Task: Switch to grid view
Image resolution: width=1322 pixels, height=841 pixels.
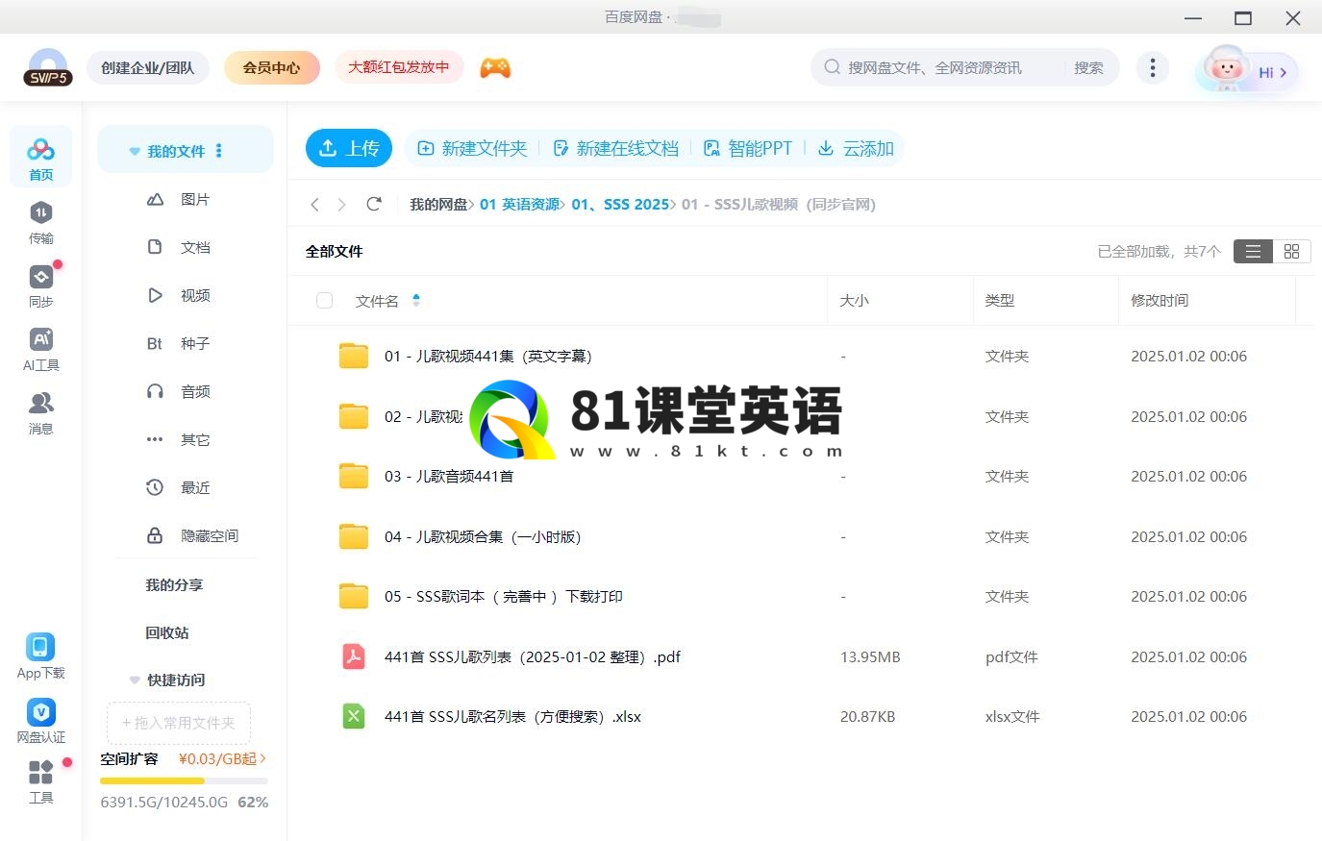Action: [1291, 251]
